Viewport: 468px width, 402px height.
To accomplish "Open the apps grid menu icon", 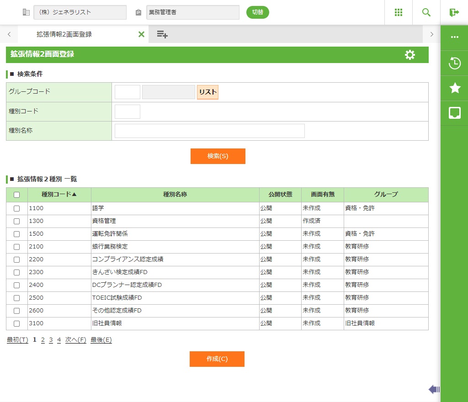I will (x=398, y=12).
